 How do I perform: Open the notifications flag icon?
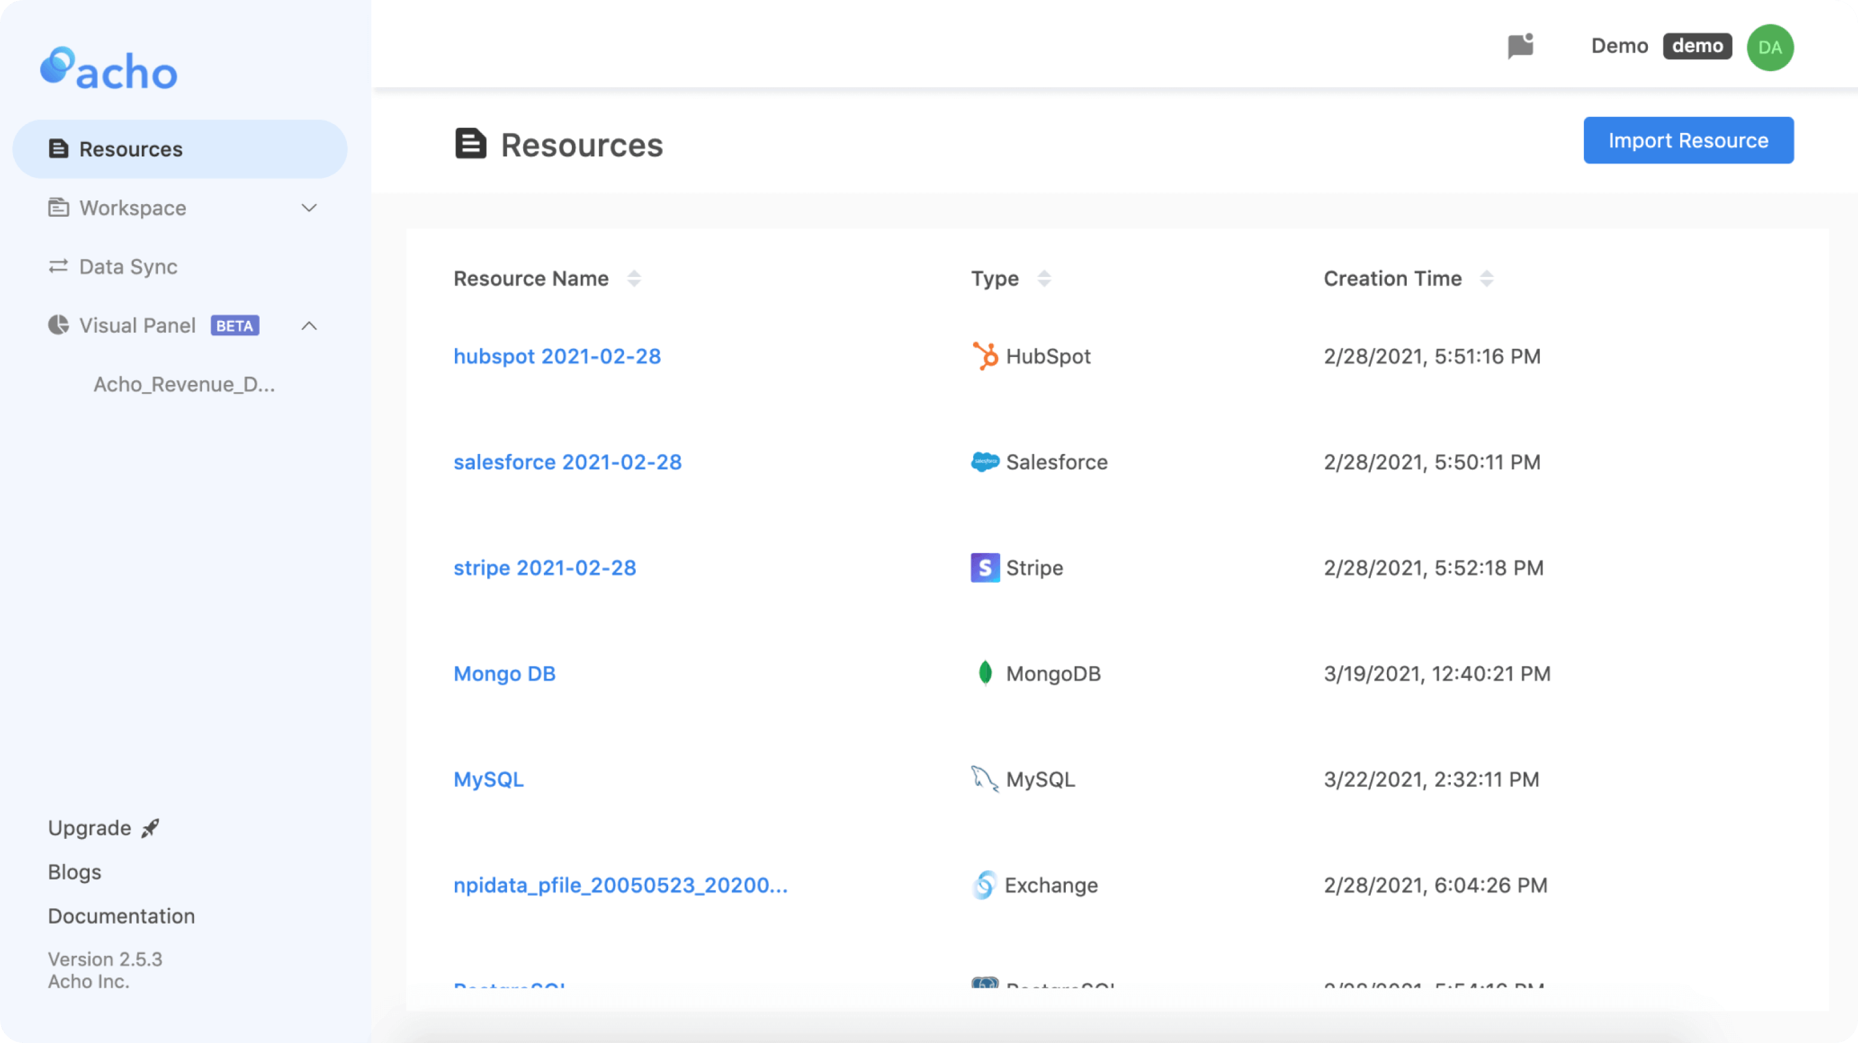coord(1521,46)
